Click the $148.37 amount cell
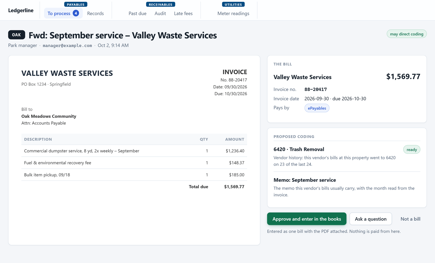Viewport: 435px width, 263px height. [237, 163]
